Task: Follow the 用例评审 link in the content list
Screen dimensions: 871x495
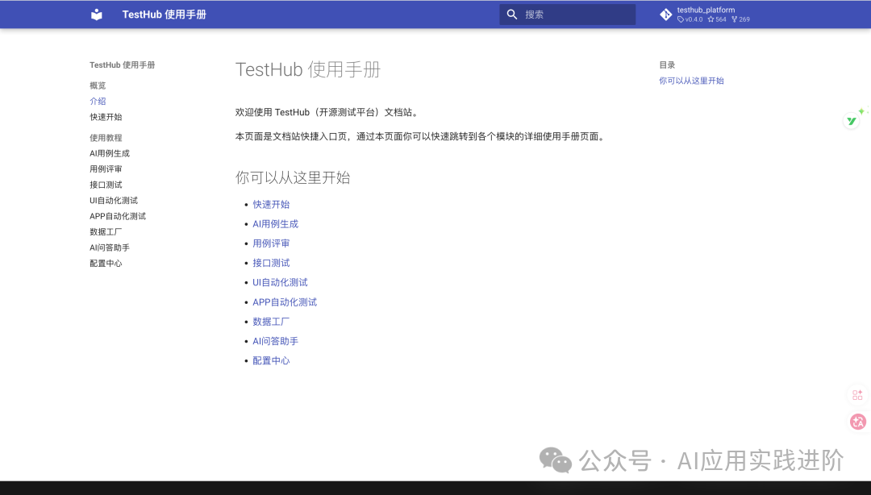Action: pos(271,243)
